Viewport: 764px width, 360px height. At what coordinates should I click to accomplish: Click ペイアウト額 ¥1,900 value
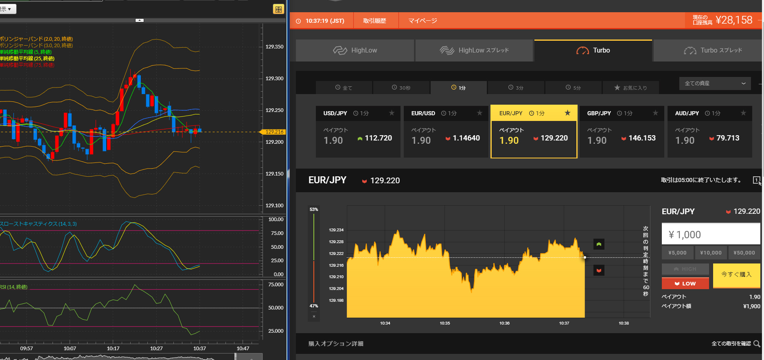(x=751, y=306)
